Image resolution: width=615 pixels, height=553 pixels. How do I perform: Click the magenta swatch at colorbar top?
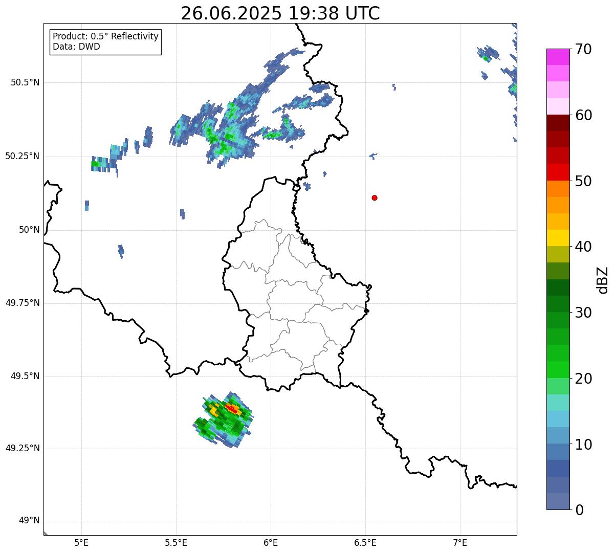click(x=558, y=57)
